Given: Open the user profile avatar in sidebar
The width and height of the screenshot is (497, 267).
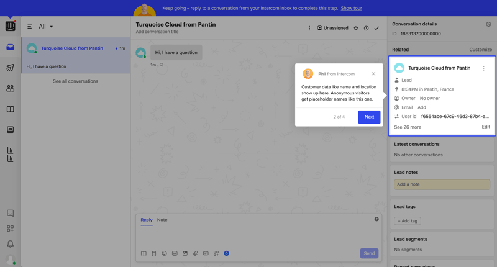Looking at the screenshot, I should 10,260.
